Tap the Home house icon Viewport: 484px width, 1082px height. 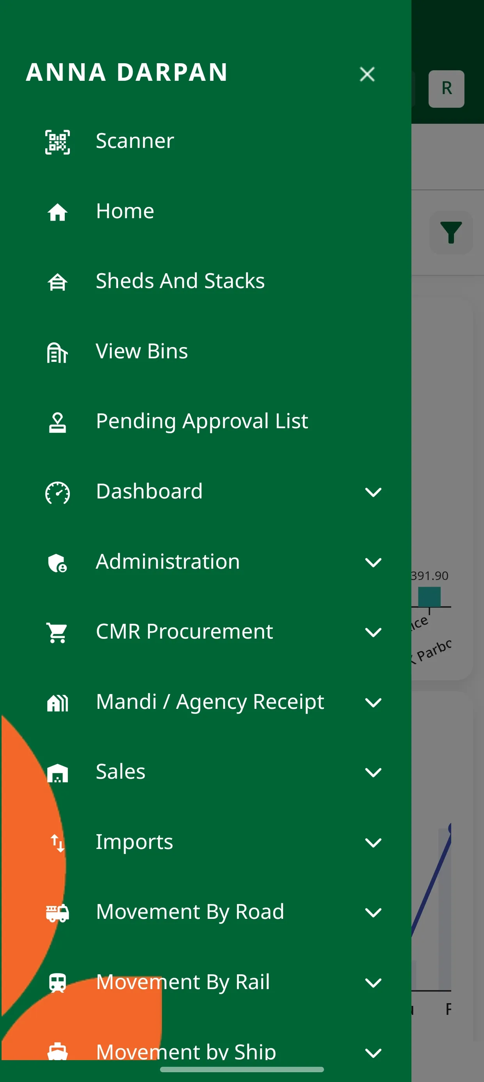point(57,212)
